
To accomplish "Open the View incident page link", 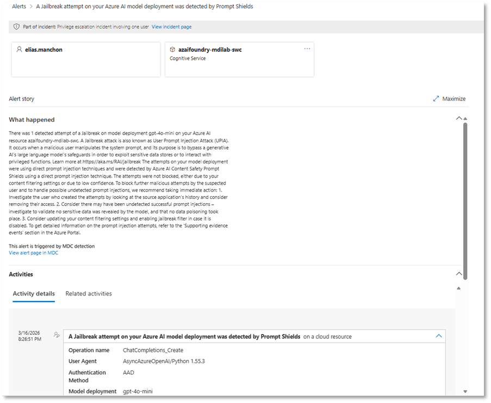I will [171, 27].
